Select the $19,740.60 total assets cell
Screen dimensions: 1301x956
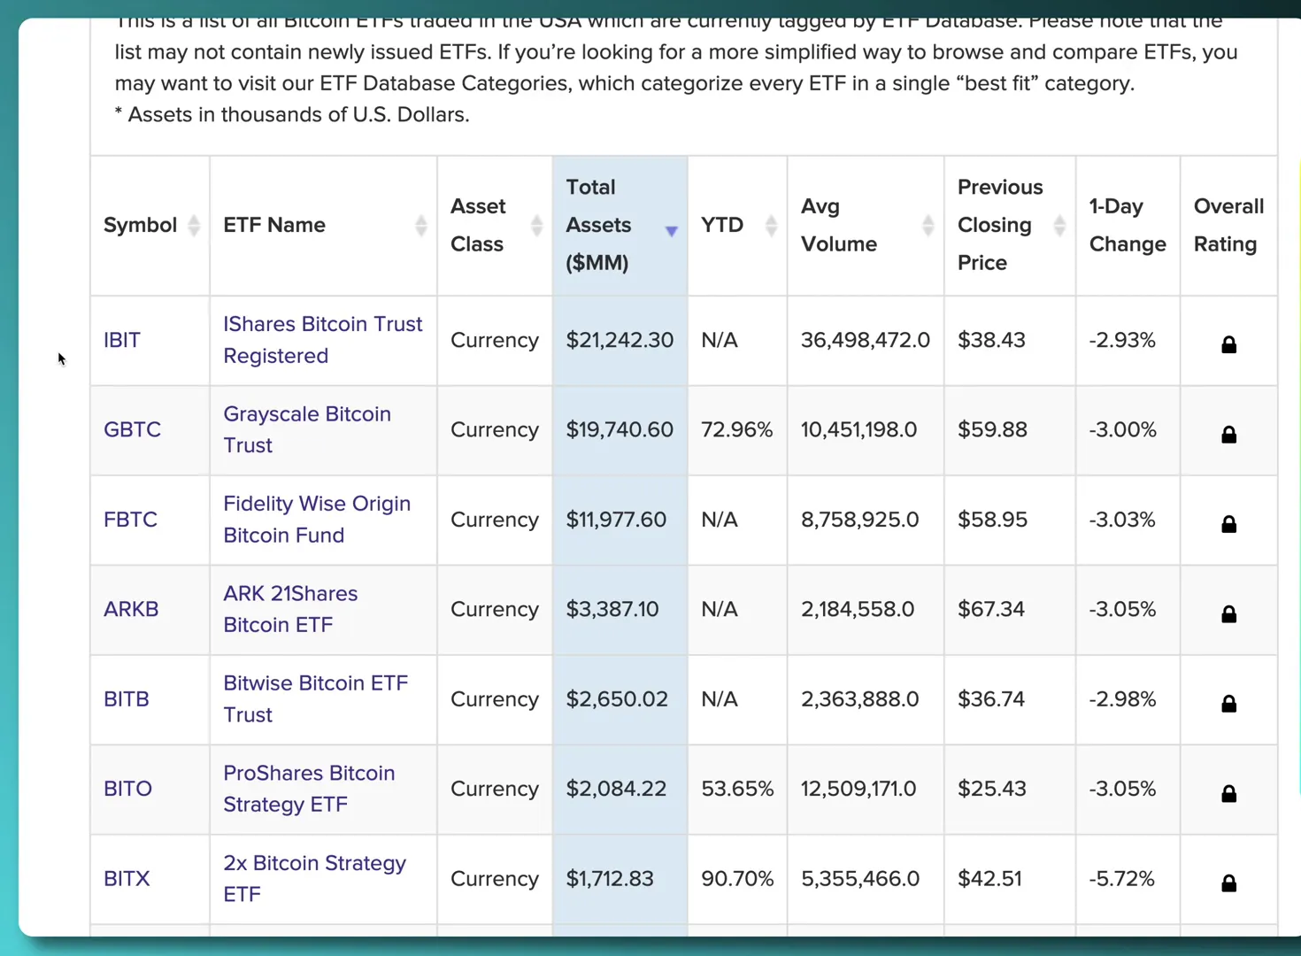click(x=620, y=429)
